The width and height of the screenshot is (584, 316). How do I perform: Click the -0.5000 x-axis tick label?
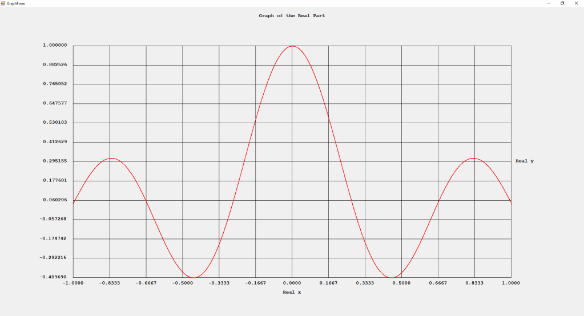tap(182, 283)
